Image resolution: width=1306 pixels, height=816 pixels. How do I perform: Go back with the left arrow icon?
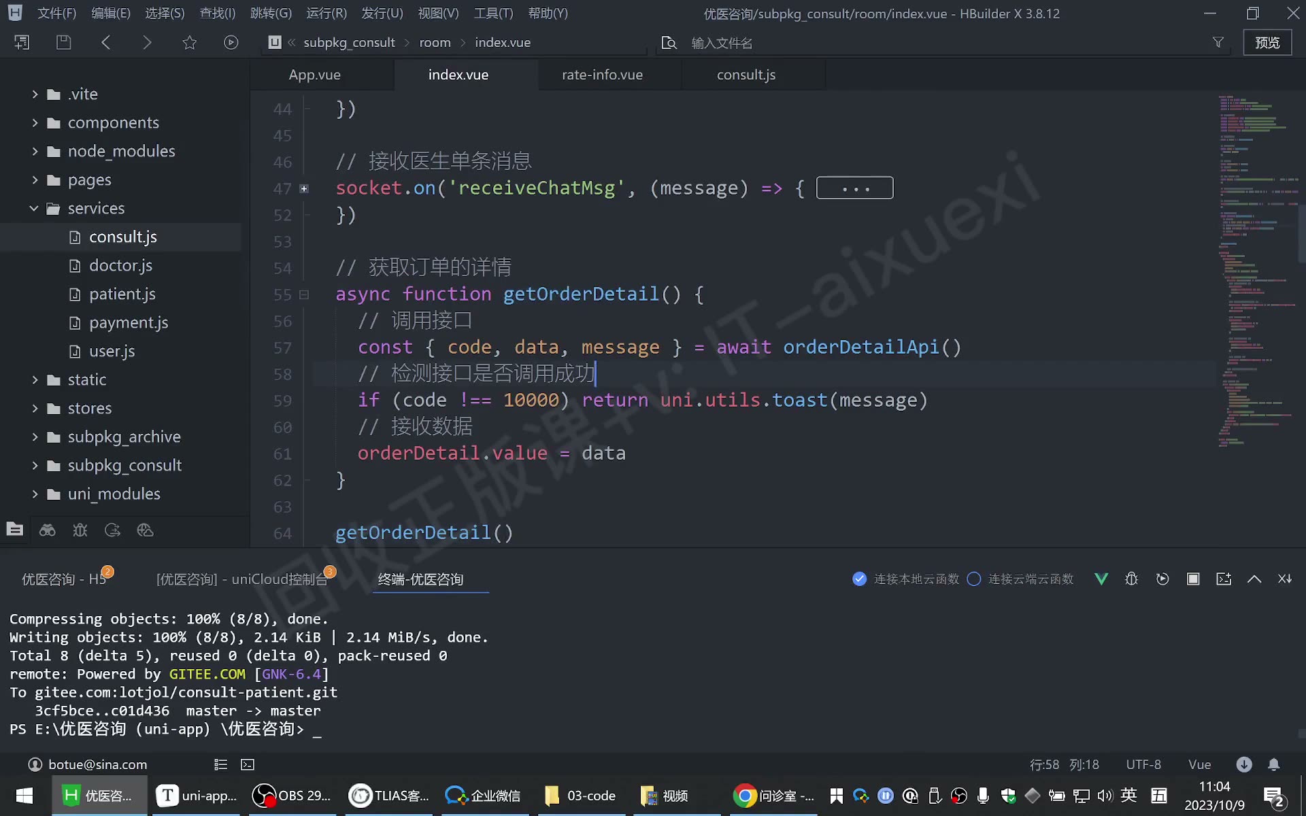coord(105,42)
